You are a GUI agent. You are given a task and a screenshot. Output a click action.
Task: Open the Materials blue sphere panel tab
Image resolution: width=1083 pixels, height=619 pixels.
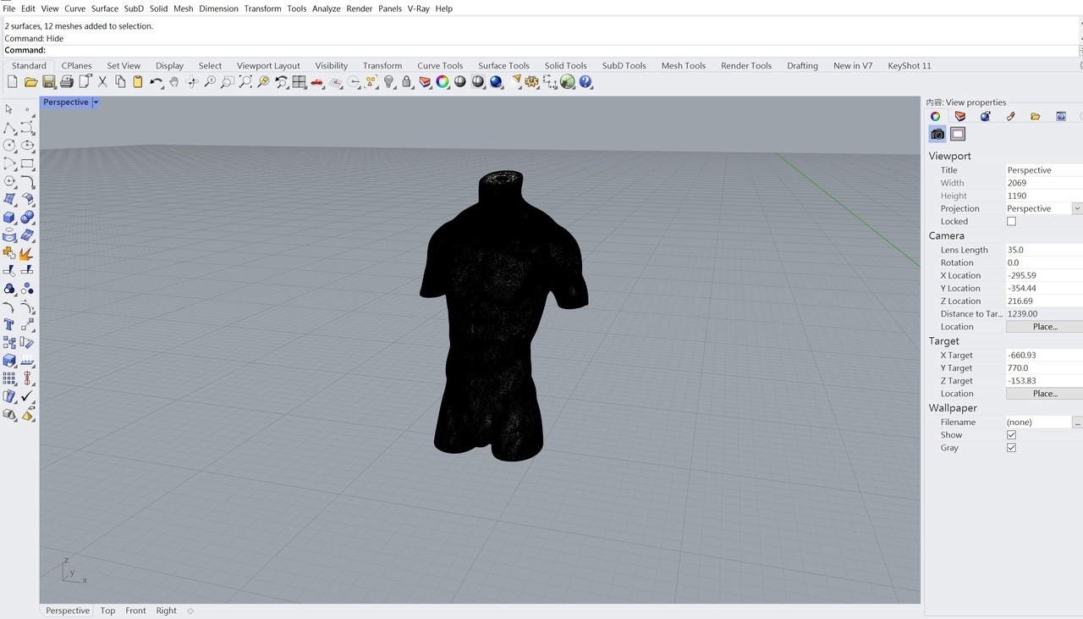(985, 116)
